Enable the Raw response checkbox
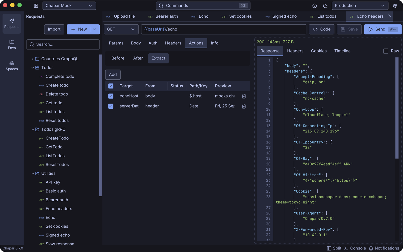 (386, 51)
